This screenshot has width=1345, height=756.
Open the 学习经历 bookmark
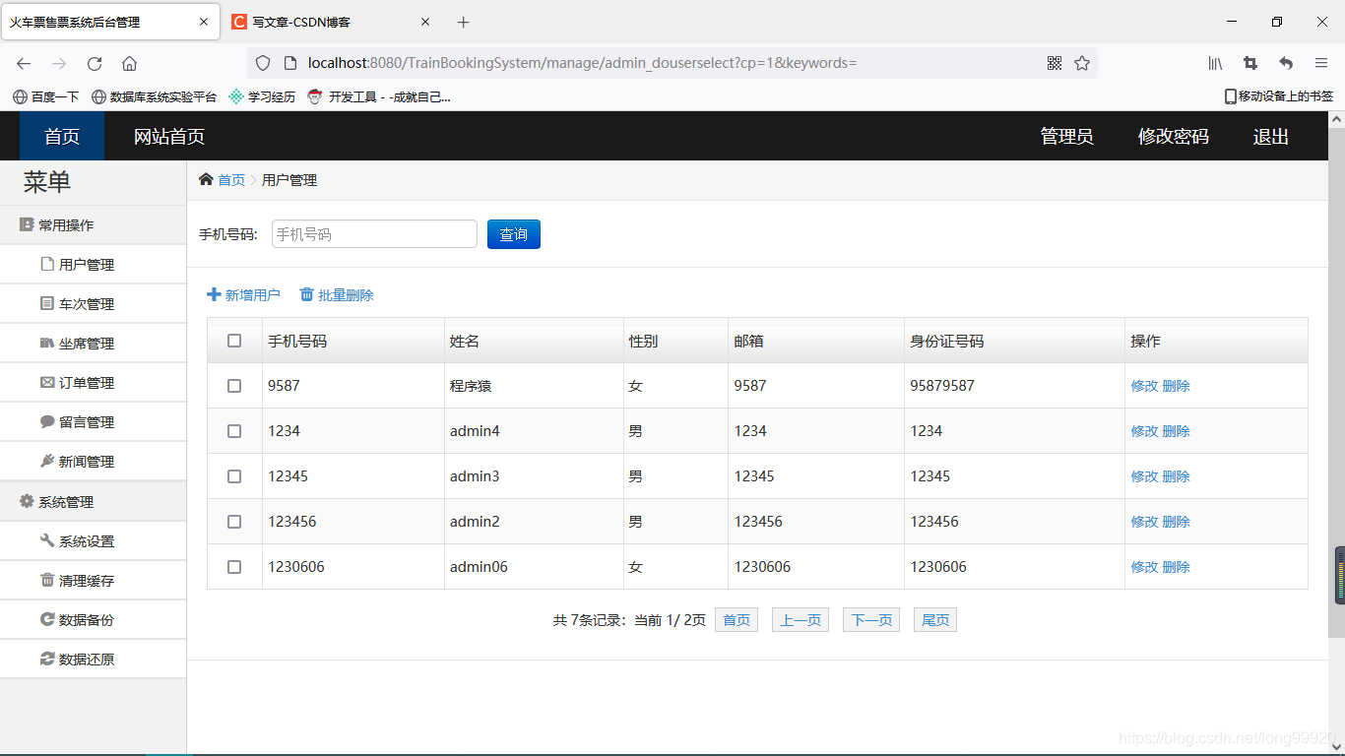pos(262,96)
